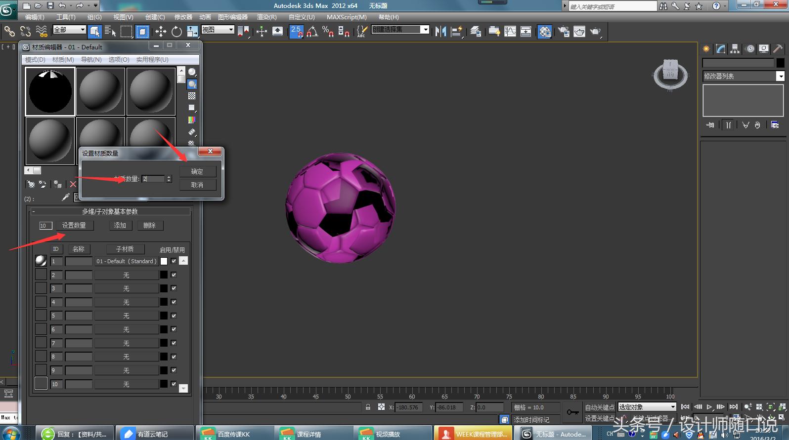Click the Mirror tool icon

(440, 32)
